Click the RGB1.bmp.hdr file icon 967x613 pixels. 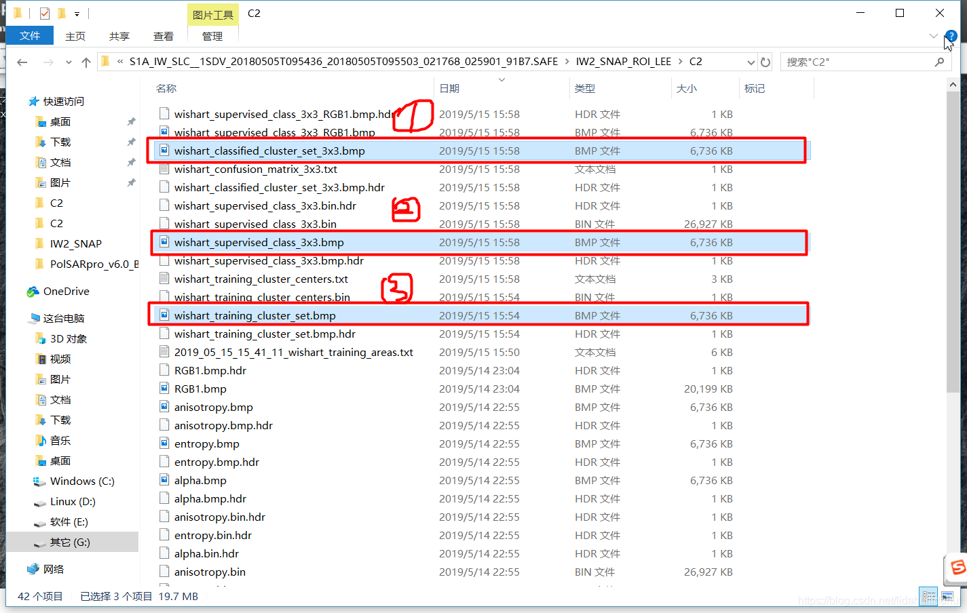coord(164,370)
